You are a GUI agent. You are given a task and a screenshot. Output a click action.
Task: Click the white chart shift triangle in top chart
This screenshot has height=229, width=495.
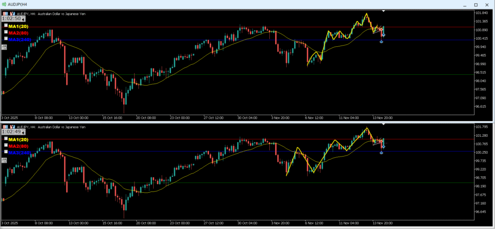click(383, 11)
